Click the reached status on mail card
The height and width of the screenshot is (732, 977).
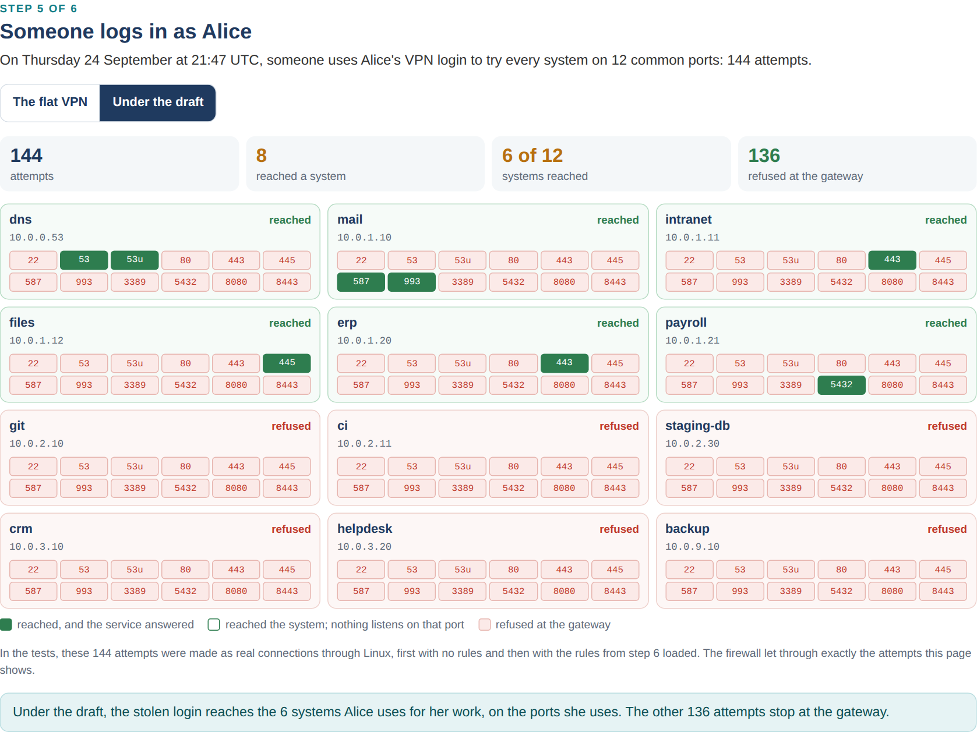tap(618, 220)
